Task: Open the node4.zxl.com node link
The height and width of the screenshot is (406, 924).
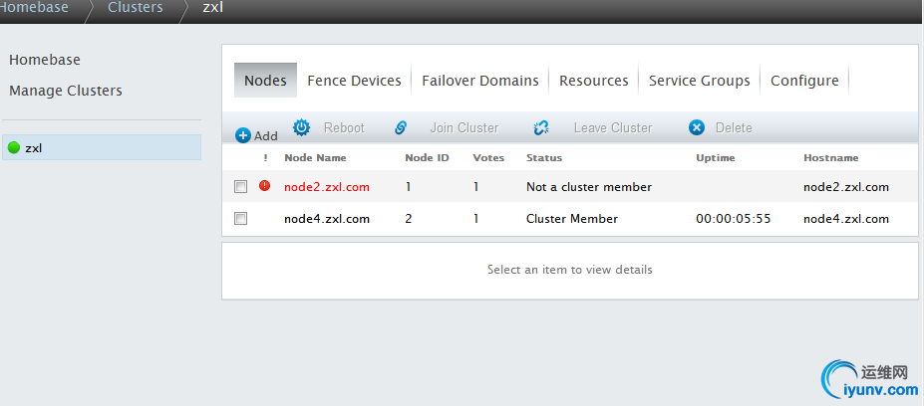Action: point(326,219)
